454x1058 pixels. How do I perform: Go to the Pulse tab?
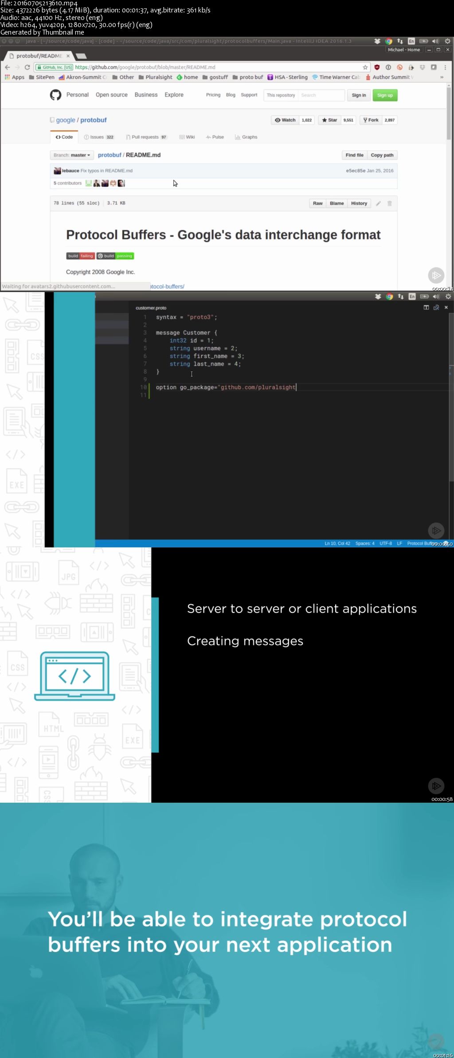[x=215, y=137]
